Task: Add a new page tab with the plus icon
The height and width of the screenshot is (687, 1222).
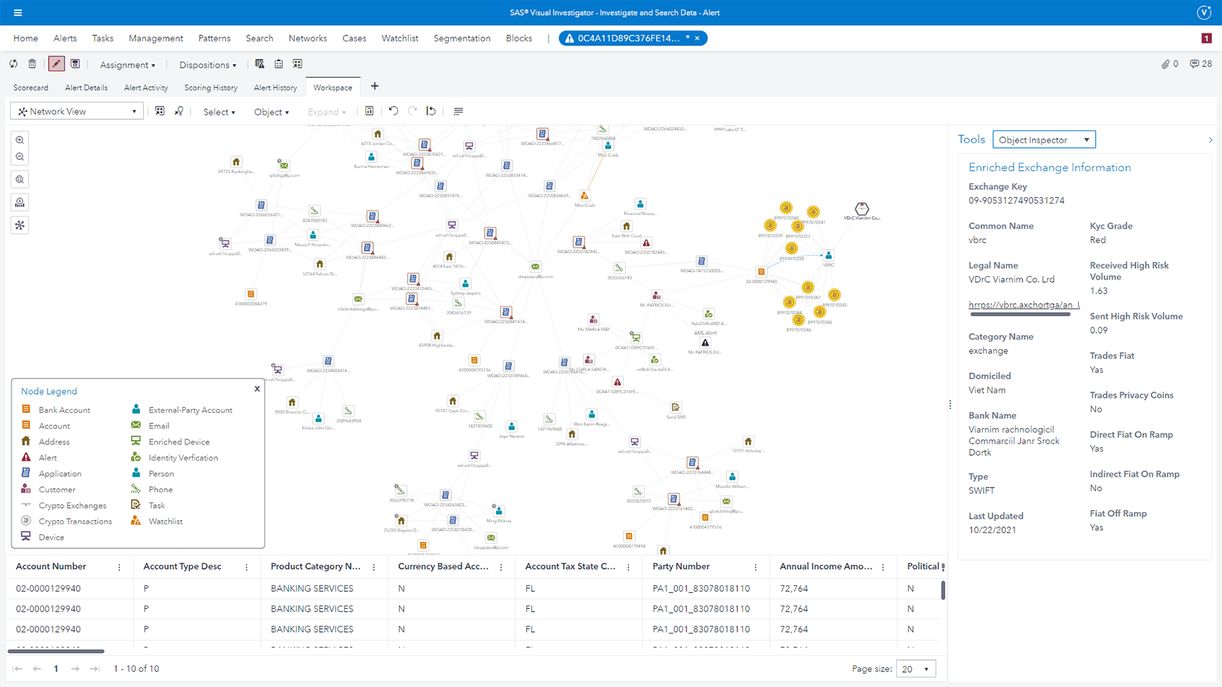Action: [x=375, y=86]
